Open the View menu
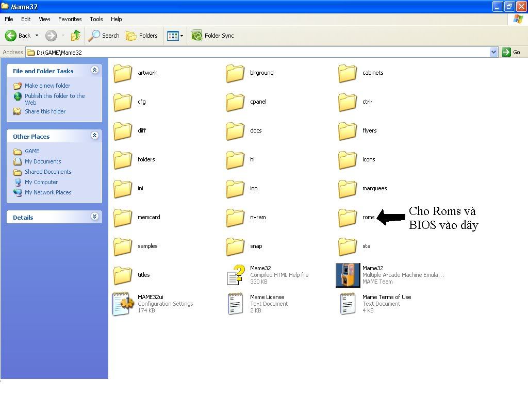Image resolution: width=528 pixels, height=396 pixels. 44,19
